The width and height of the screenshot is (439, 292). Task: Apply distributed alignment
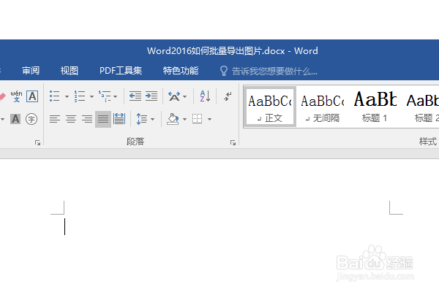pyautogui.click(x=119, y=119)
